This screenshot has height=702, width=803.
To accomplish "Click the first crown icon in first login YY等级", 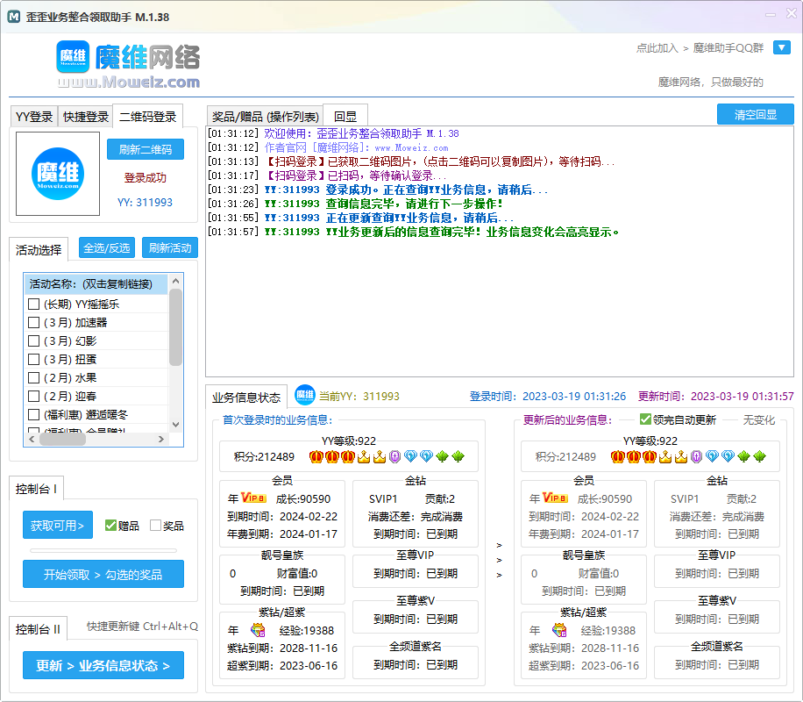I will point(316,456).
